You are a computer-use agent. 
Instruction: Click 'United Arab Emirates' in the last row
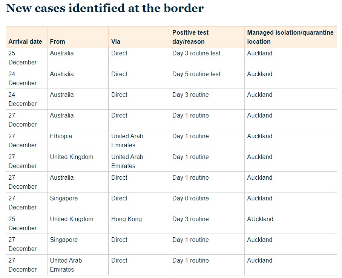point(66,265)
